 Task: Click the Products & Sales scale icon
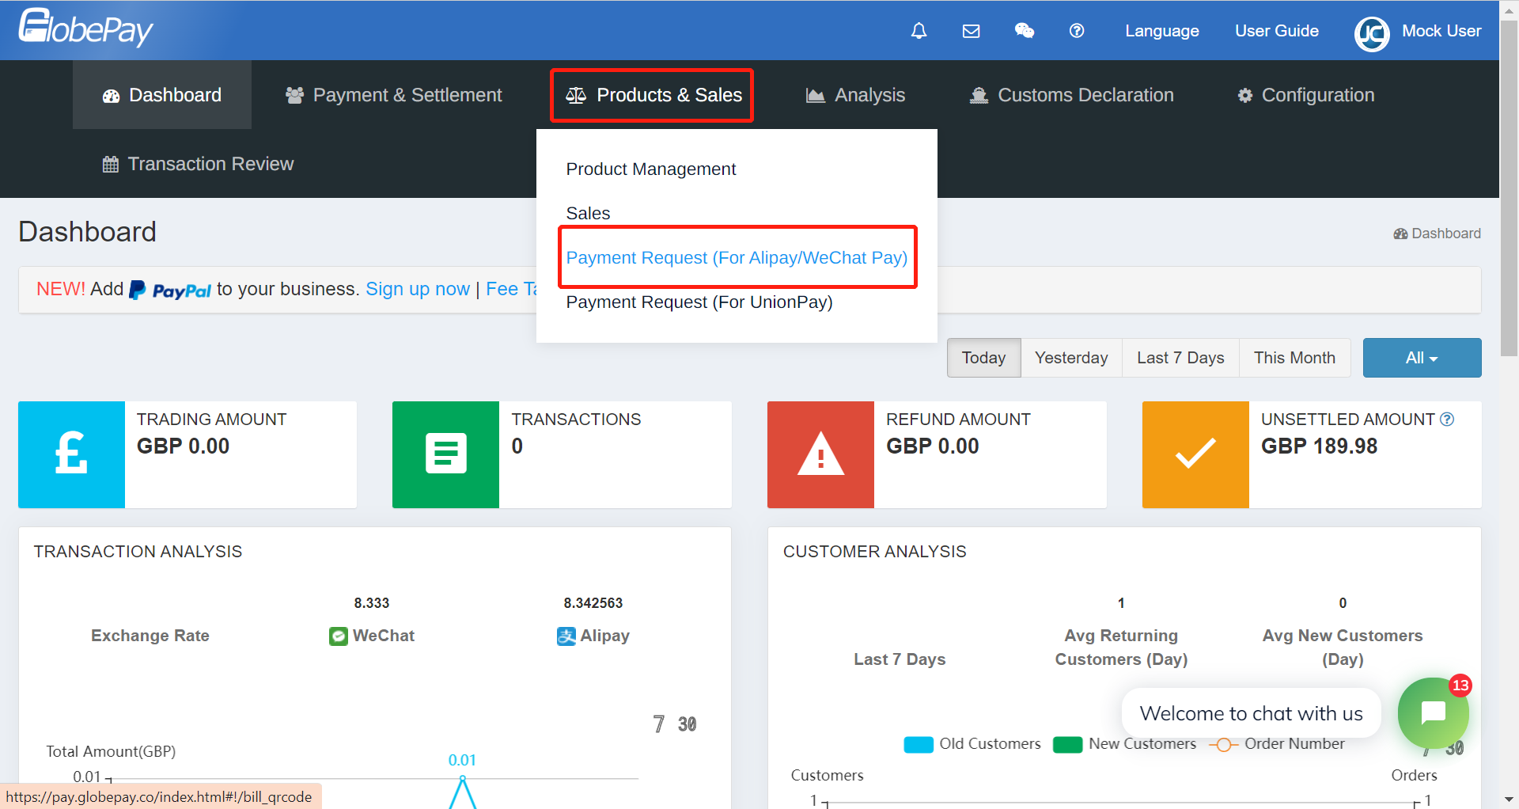point(576,96)
